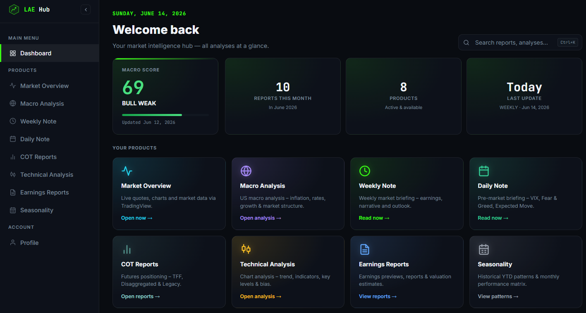This screenshot has width=586, height=313.
Task: Click the Dashboard grid icon in sidebar
Action: (13, 53)
